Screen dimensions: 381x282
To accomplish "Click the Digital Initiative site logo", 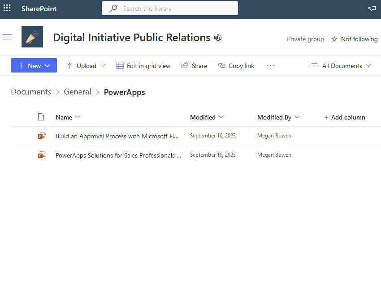I will [x=32, y=37].
